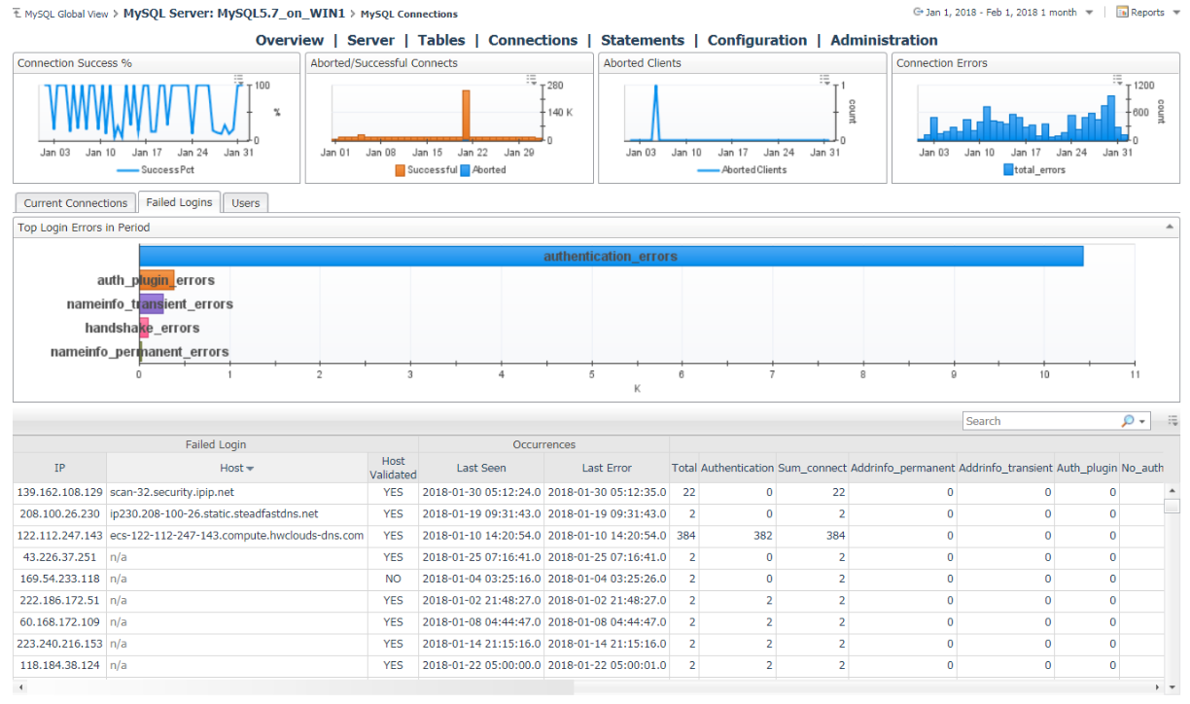Click the magnifier icon in Search box
Viewport: 1190px width, 704px height.
point(1128,421)
